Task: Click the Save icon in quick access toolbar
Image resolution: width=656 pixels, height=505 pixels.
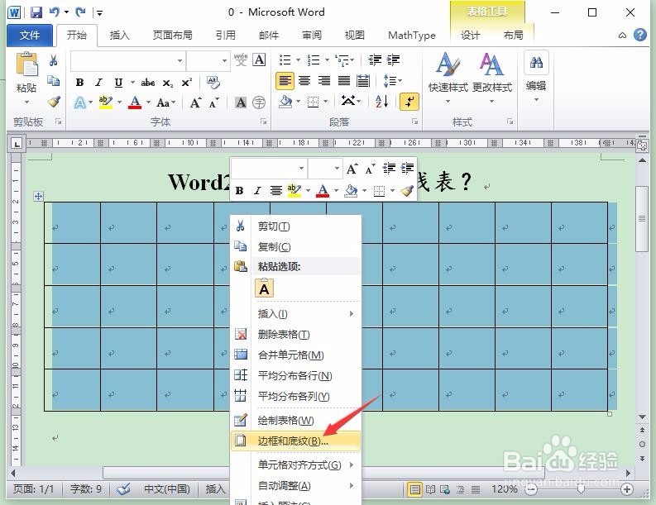Action: tap(36, 12)
